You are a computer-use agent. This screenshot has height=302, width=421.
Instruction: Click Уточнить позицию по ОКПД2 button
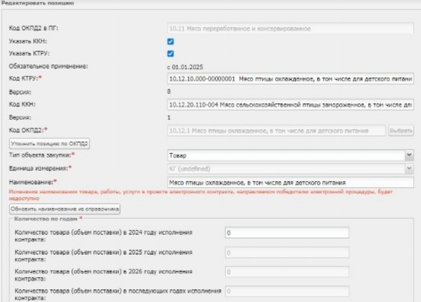50,143
